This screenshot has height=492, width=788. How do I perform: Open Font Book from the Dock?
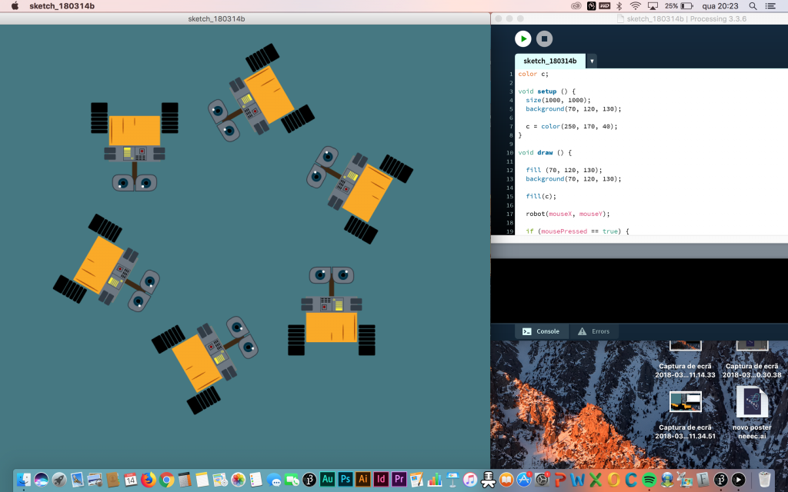[x=703, y=480]
